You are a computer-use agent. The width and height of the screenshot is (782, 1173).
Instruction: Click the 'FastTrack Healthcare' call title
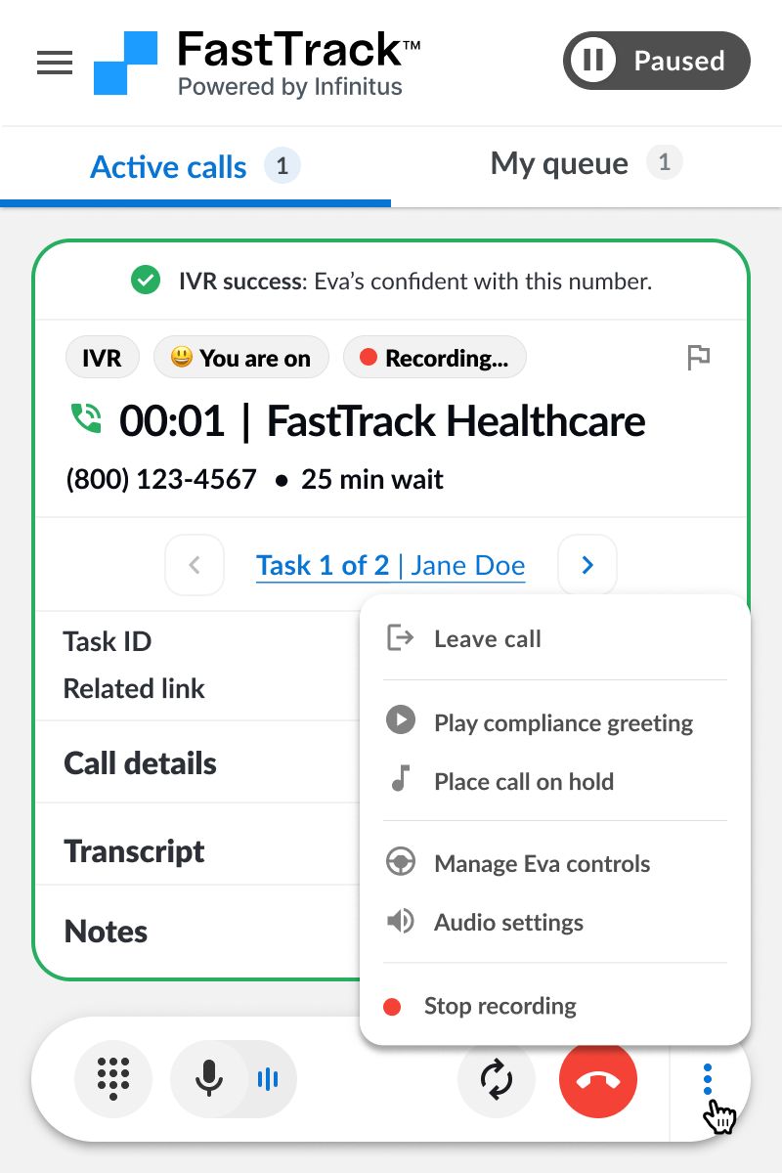tap(456, 421)
